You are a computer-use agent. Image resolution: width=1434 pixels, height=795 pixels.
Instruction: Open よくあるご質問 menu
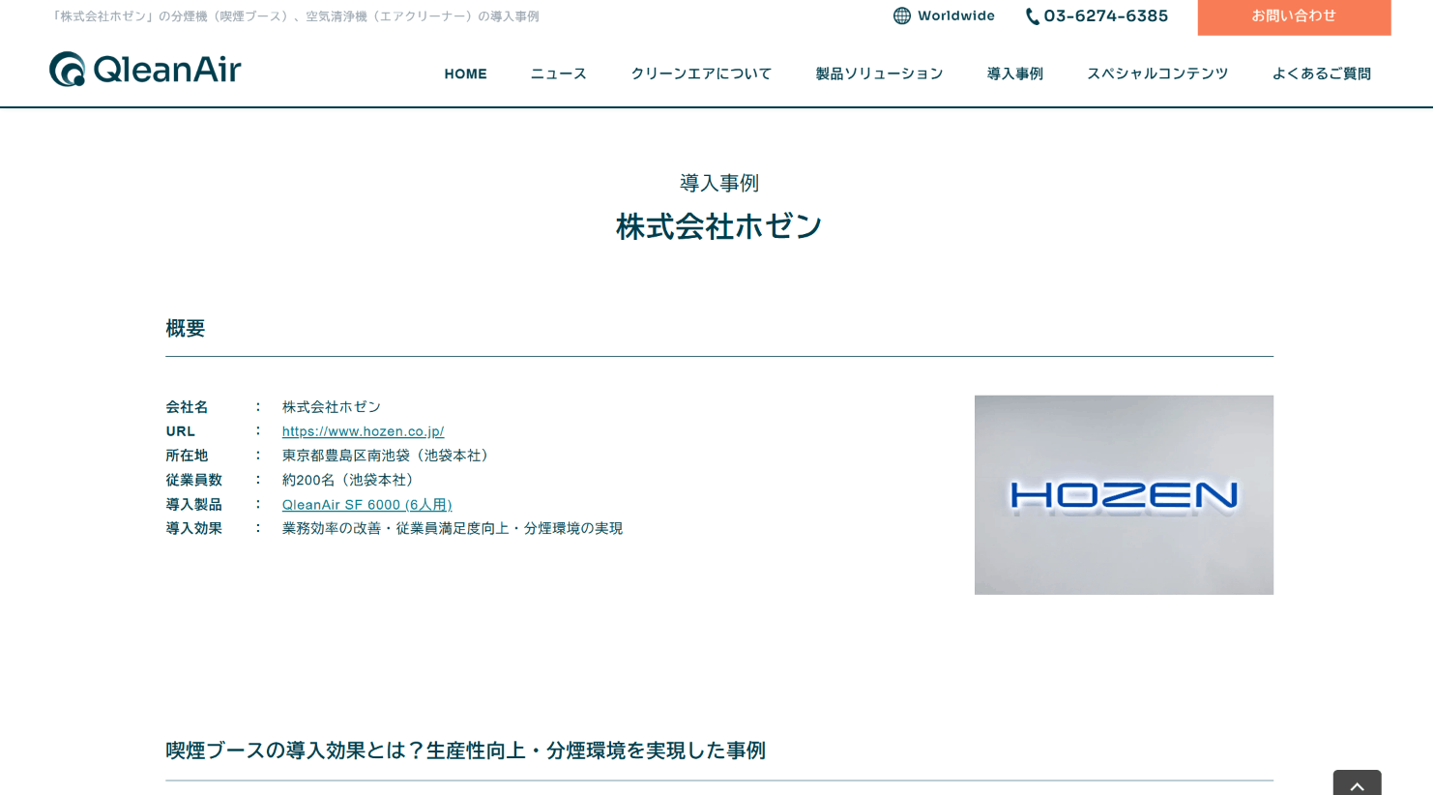pos(1321,74)
